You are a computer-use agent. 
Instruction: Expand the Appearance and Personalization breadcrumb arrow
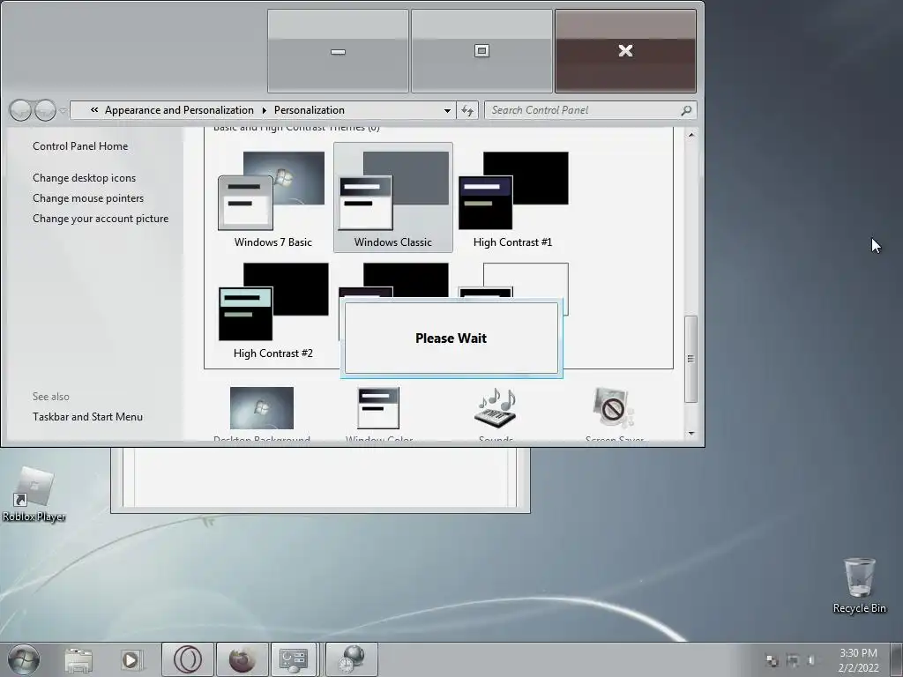(265, 110)
